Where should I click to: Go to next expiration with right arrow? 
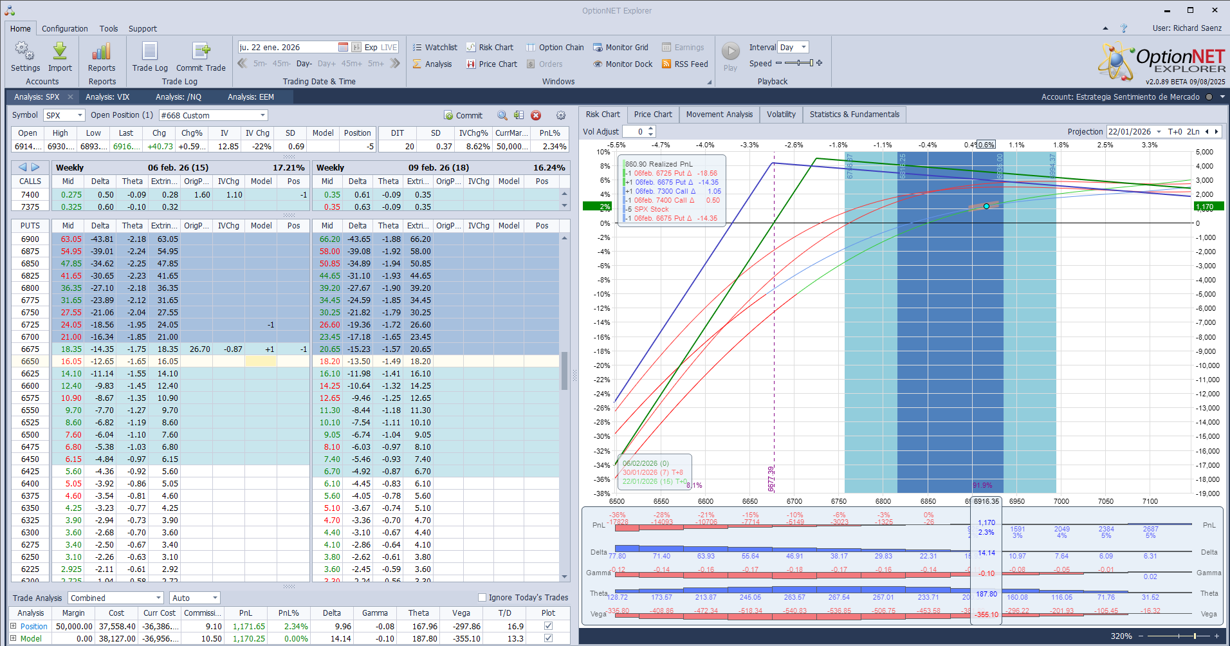pos(35,167)
